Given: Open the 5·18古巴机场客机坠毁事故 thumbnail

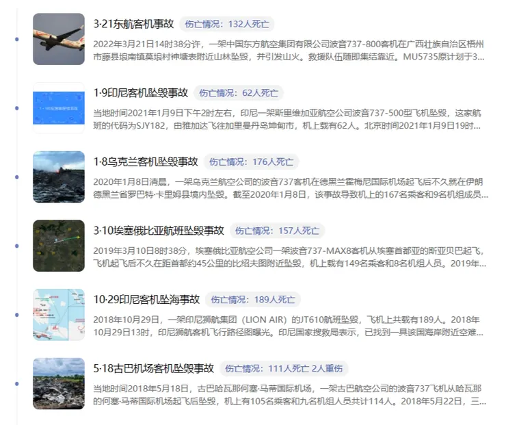Looking at the screenshot, I should point(59,384).
